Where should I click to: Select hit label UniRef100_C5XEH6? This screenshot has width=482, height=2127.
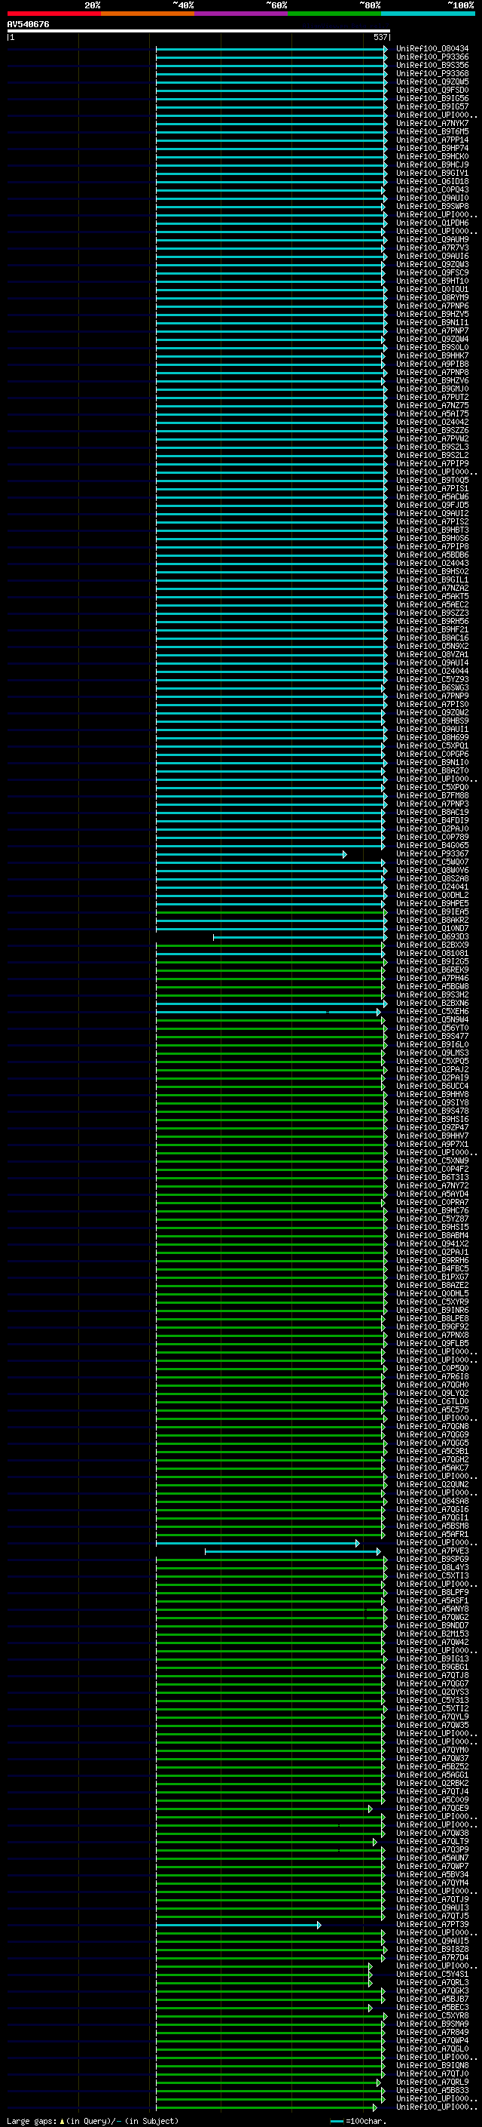click(x=432, y=1013)
